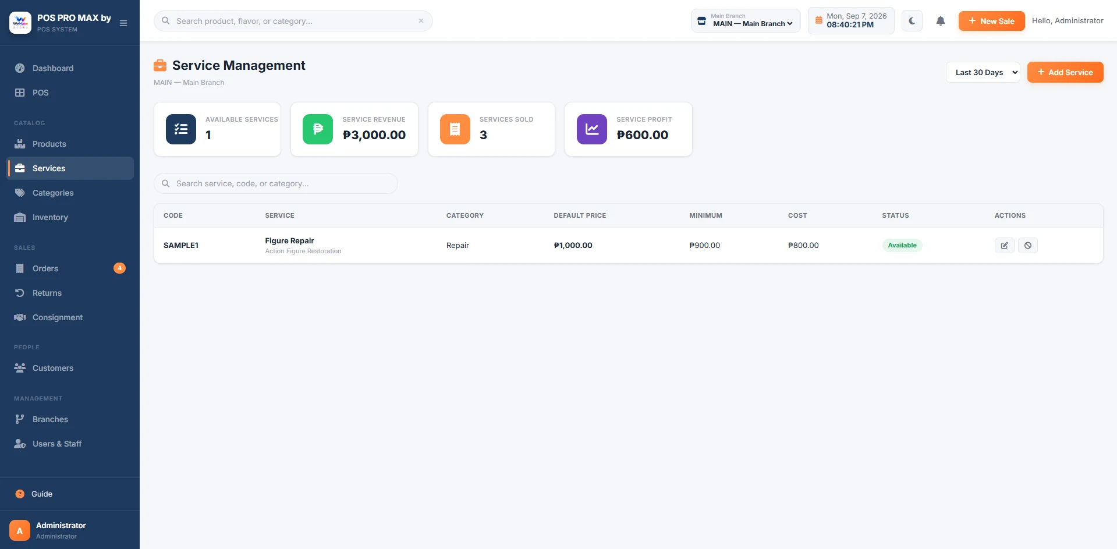Collapse sidebar with hamburger menu icon
This screenshot has width=1117, height=549.
123,23
